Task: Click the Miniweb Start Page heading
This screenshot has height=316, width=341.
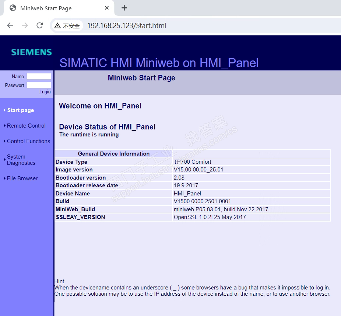Action: pos(141,78)
